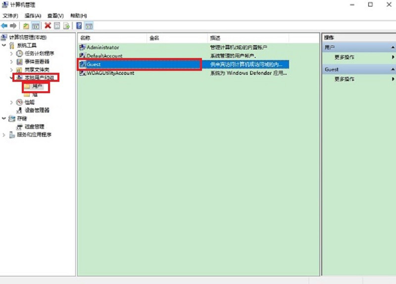Expand the 任务计划程序 tree node

[11, 54]
